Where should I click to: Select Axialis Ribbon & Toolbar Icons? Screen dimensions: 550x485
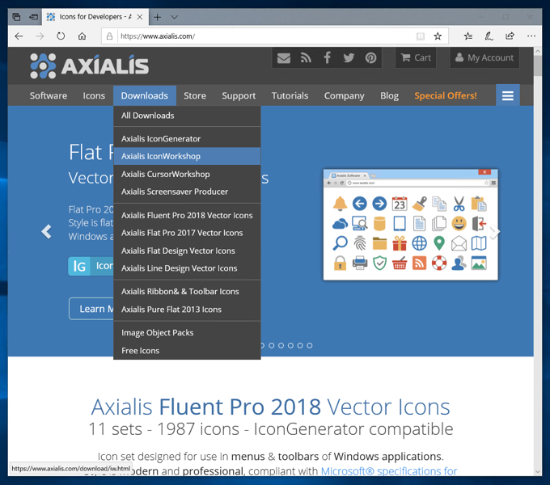click(187, 292)
